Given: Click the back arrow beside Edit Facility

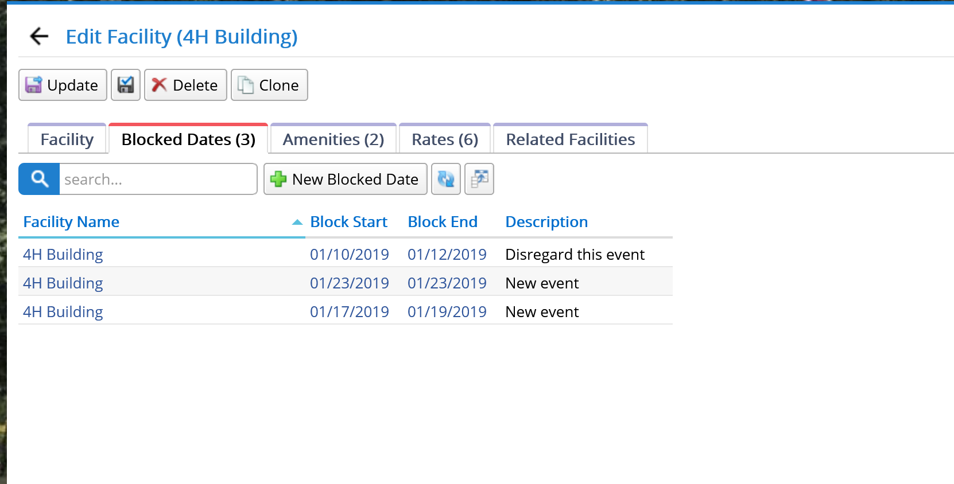Looking at the screenshot, I should pyautogui.click(x=38, y=36).
